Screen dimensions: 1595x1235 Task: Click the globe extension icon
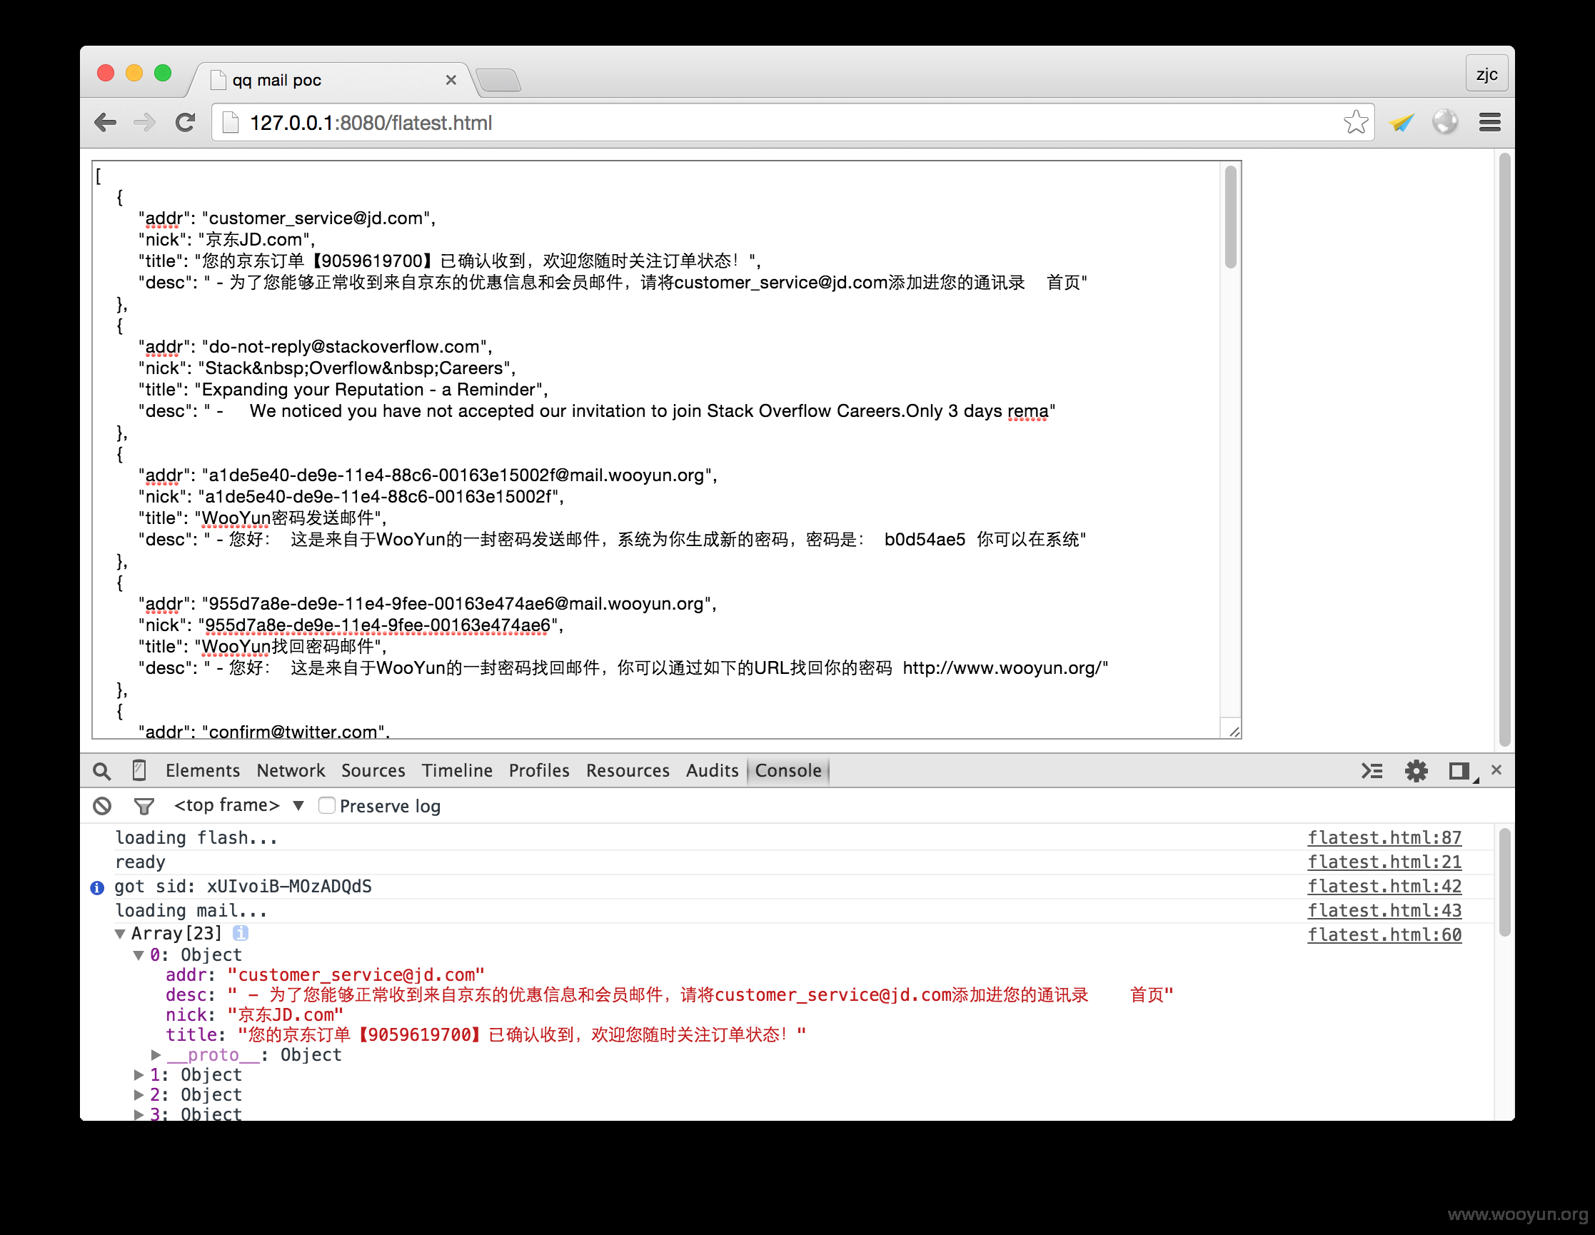pos(1444,122)
